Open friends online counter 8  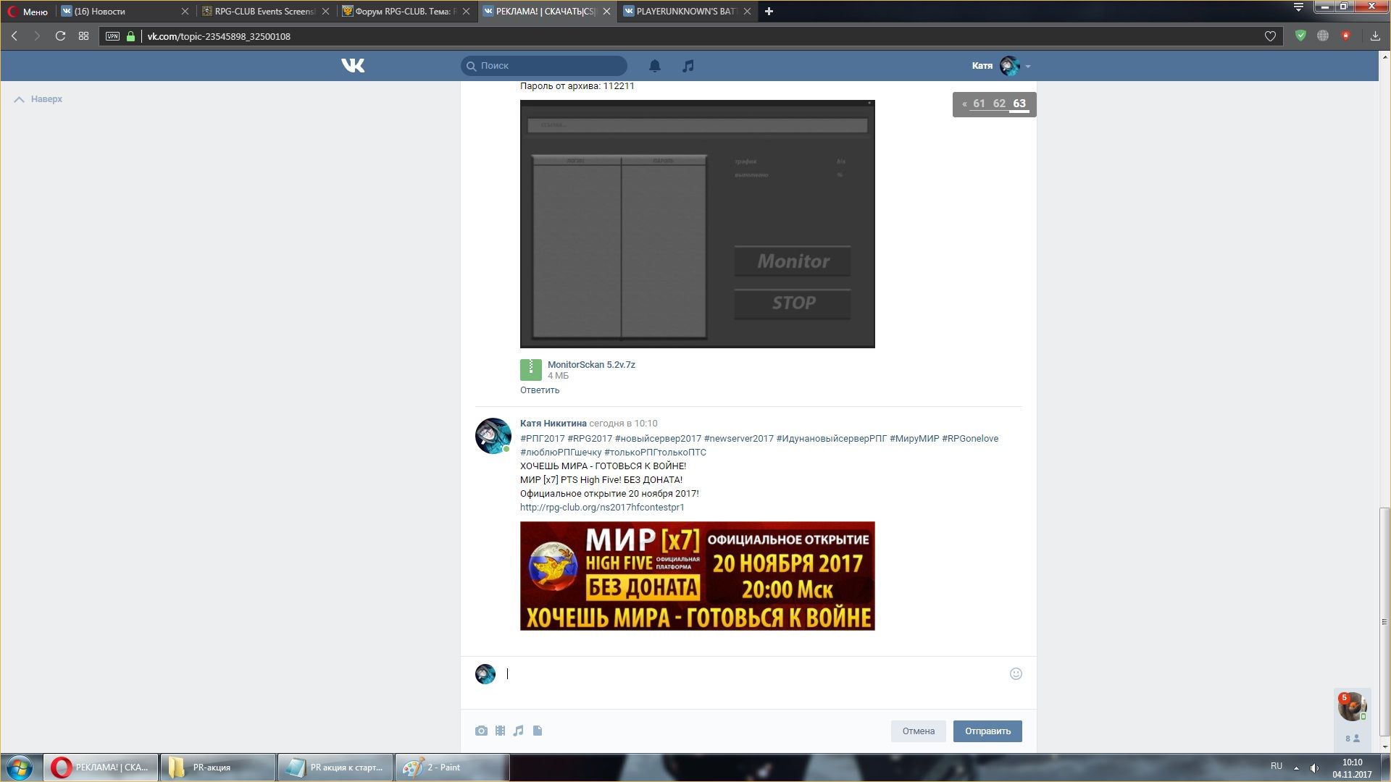coord(1352,739)
